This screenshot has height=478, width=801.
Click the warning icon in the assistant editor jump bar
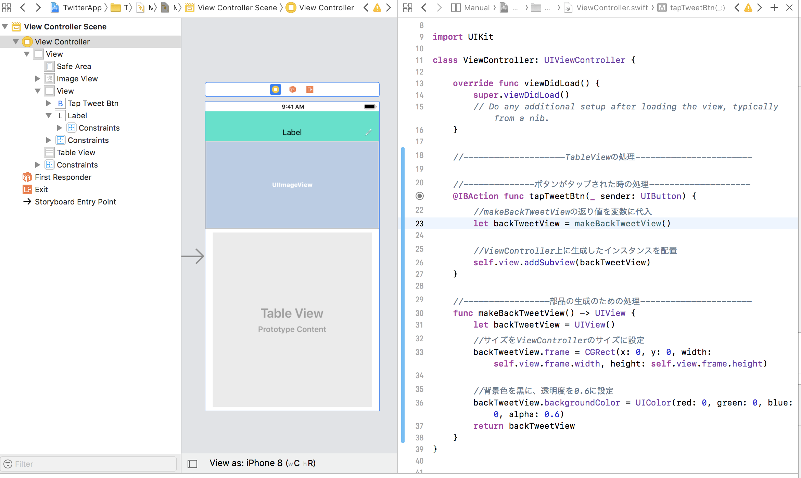pyautogui.click(x=748, y=7)
